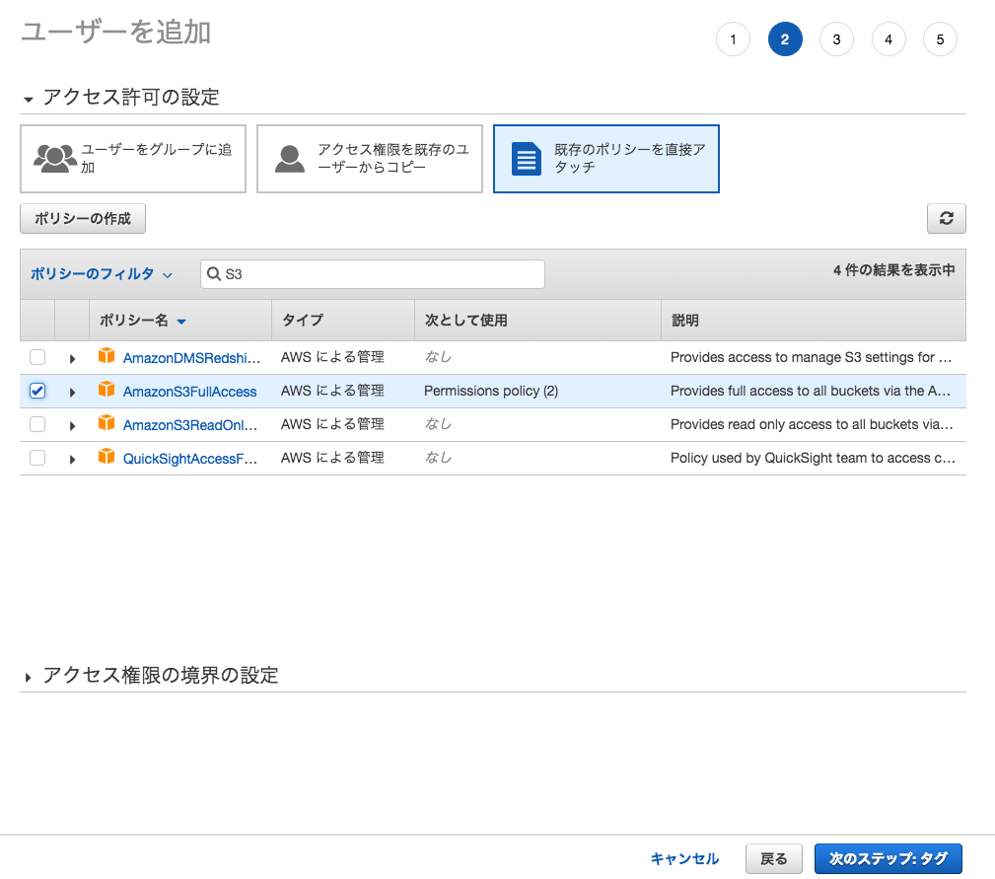Screen dimensions: 995x879
Task: Click the policy icon beside AmazonDMSRedshi
Action: click(x=107, y=357)
